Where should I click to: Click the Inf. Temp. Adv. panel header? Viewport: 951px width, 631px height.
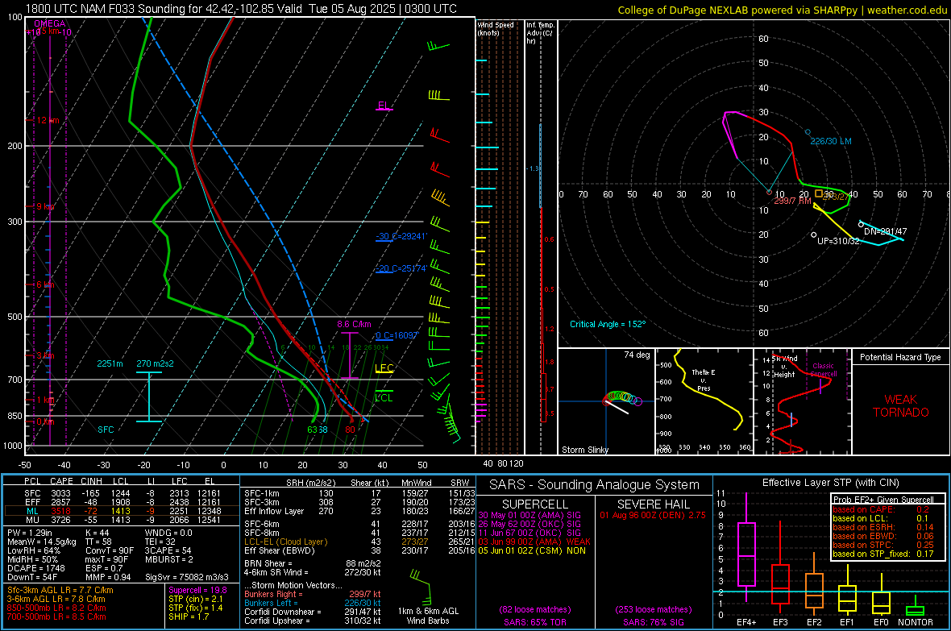click(540, 33)
